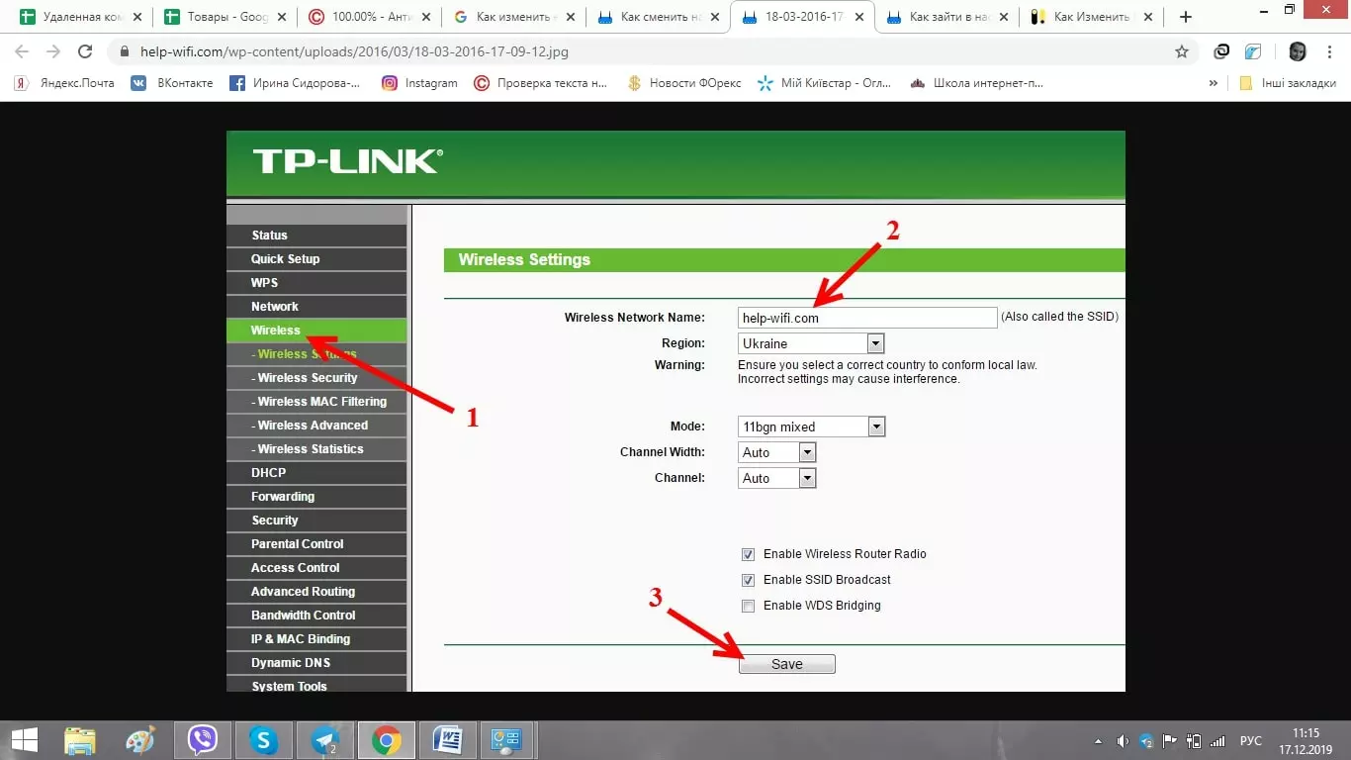Click the Wireless Network Name input field
The width and height of the screenshot is (1351, 760).
(x=866, y=317)
